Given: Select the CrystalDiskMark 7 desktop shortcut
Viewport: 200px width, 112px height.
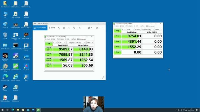Looking at the screenshot, I should (x=16, y=67).
